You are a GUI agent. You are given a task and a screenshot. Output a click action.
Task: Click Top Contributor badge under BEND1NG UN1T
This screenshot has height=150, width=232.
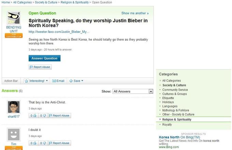pyautogui.click(x=14, y=36)
